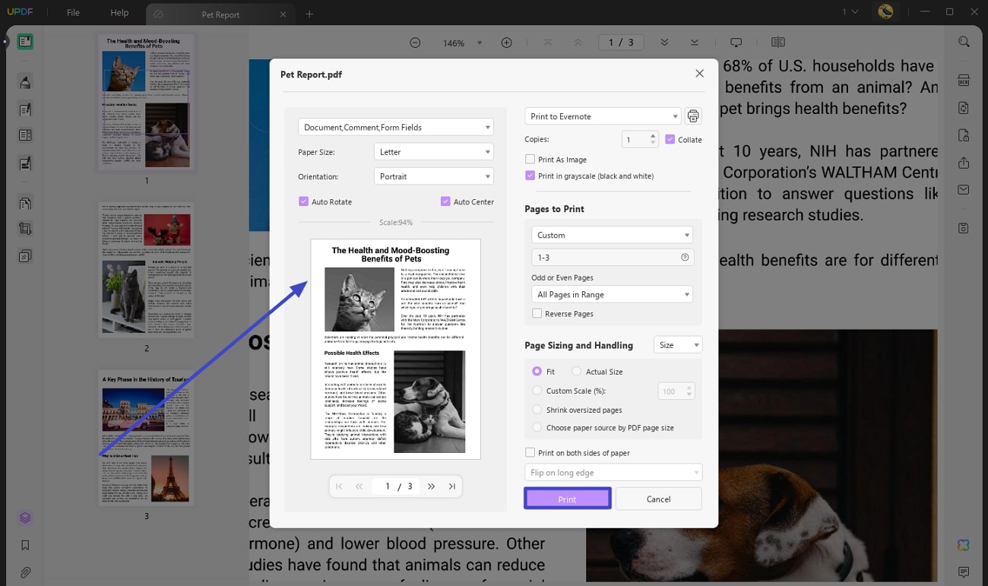The width and height of the screenshot is (988, 586).
Task: Open the File menu
Action: click(x=73, y=12)
